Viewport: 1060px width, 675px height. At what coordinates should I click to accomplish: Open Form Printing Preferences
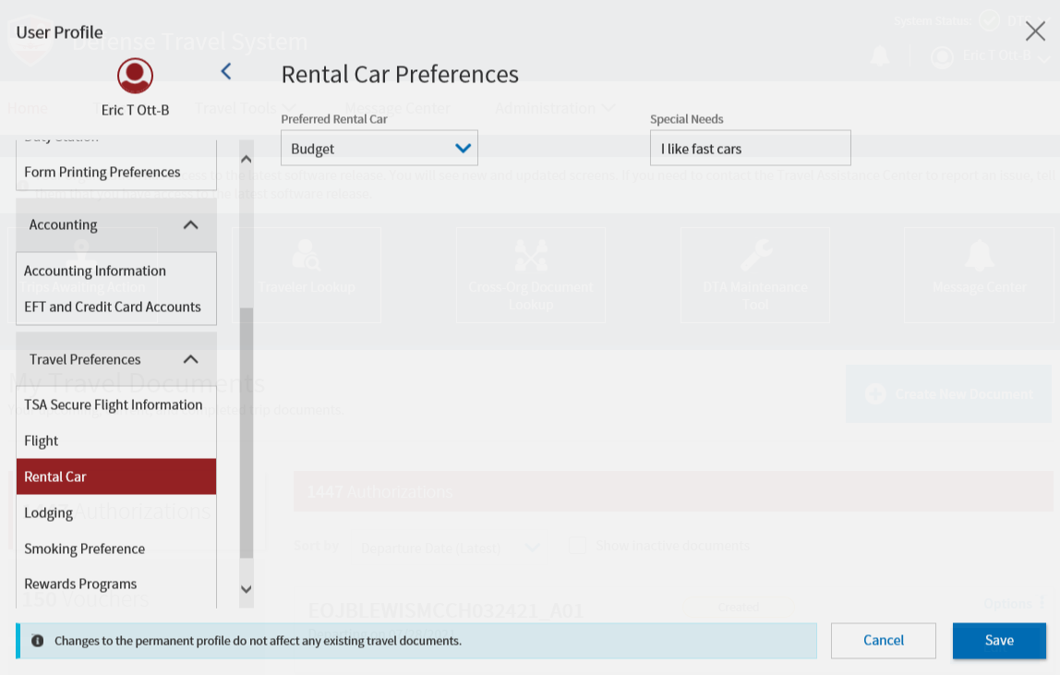coord(102,173)
